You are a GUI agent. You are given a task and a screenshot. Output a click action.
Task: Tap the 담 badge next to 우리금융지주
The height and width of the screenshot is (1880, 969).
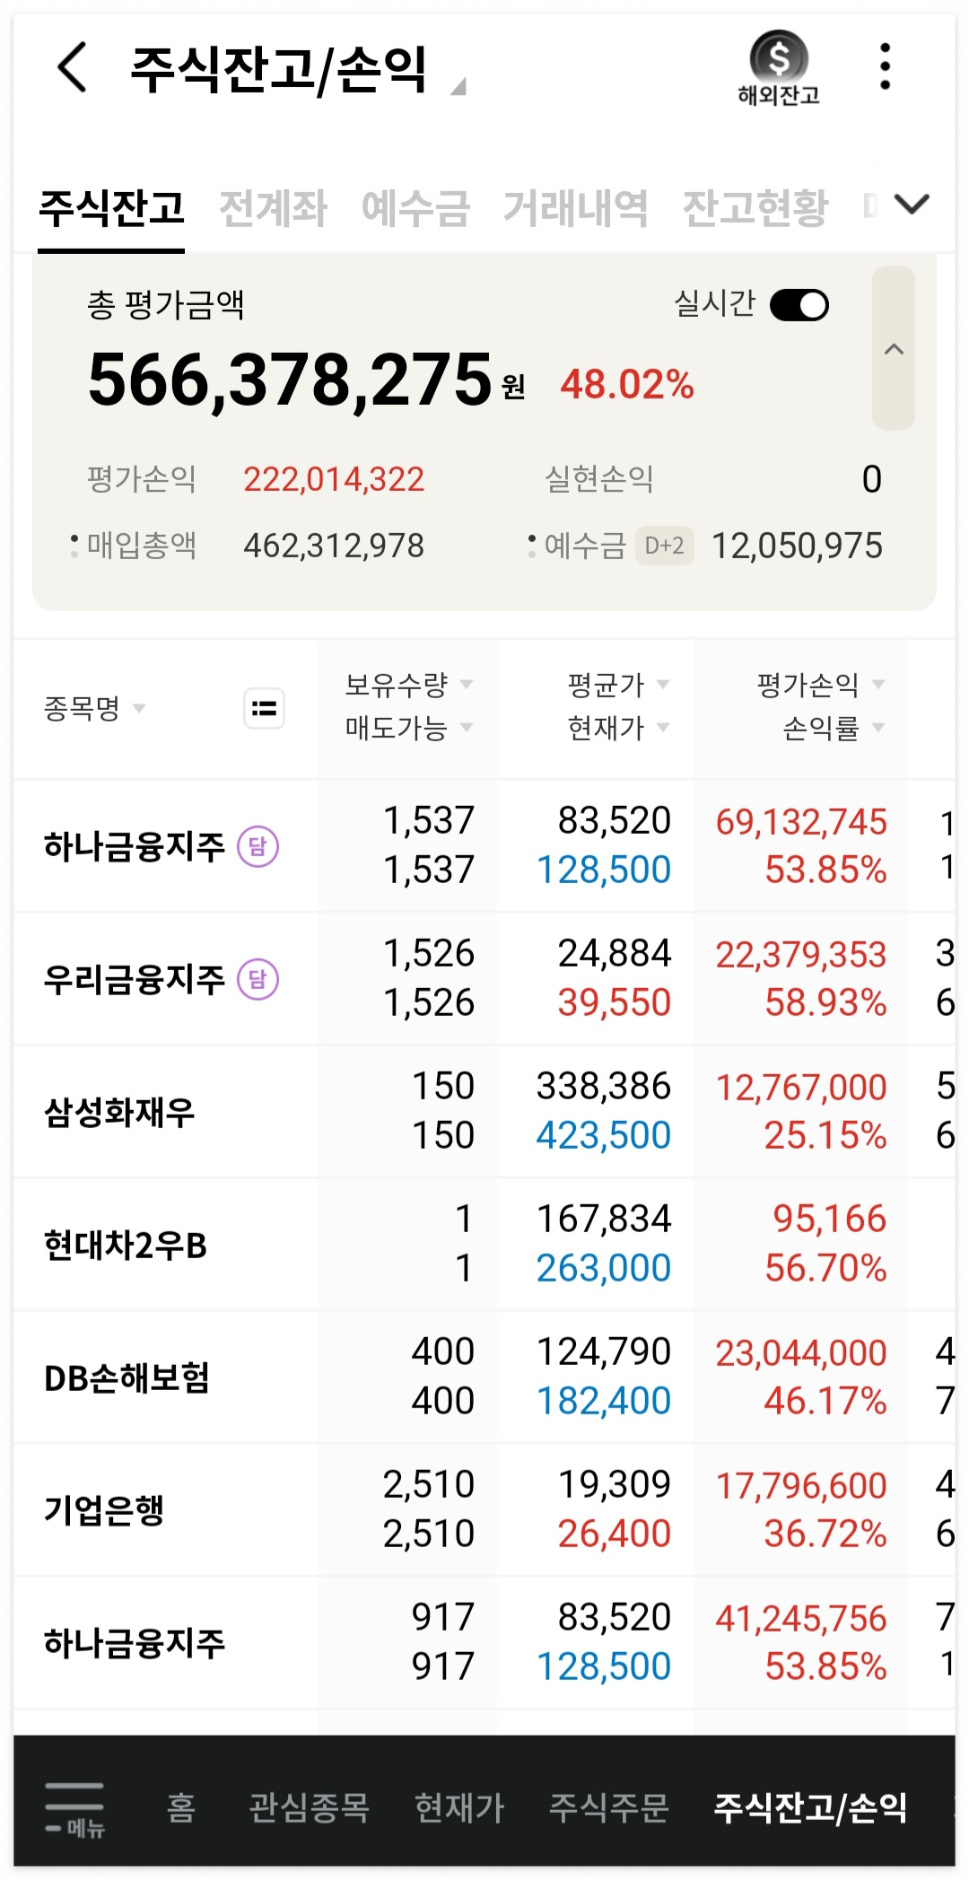coord(258,979)
